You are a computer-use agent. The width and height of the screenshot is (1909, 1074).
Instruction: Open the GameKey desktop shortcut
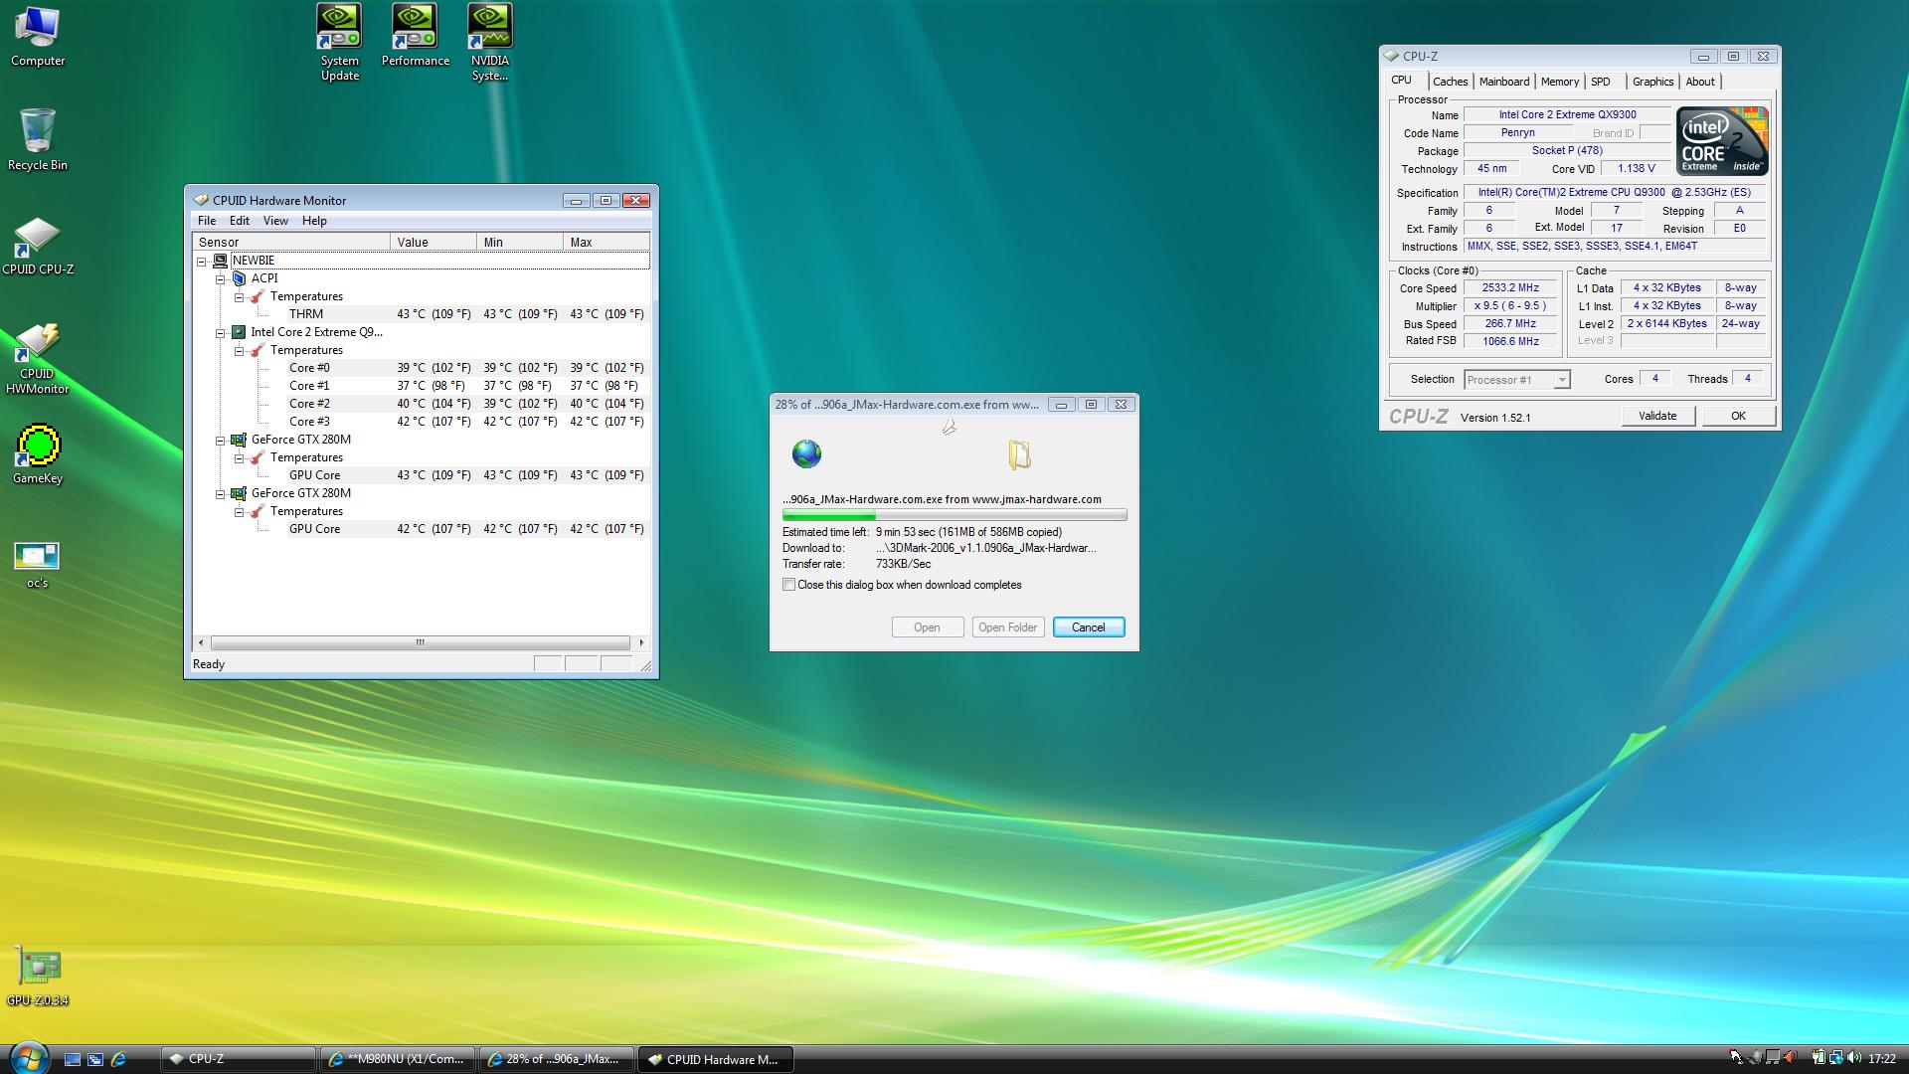pos(38,455)
